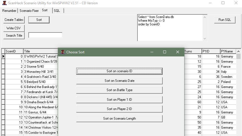
Task: Pick Sort on Player 1 ID
Action: tap(119, 100)
